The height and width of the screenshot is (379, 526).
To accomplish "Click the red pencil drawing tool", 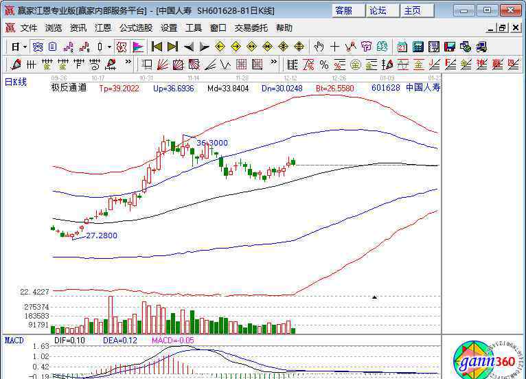I will point(15,64).
